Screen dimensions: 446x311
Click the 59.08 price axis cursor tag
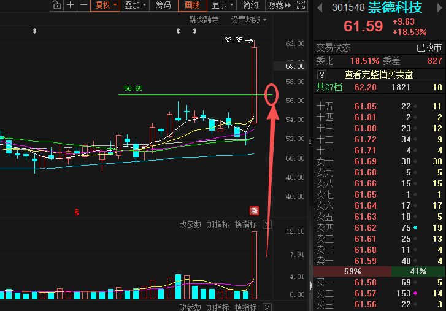click(x=290, y=66)
